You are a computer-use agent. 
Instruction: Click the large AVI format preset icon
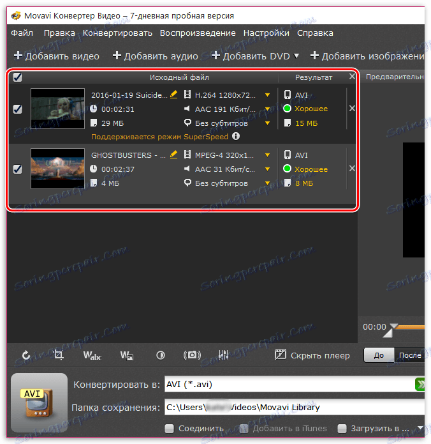pyautogui.click(x=39, y=402)
